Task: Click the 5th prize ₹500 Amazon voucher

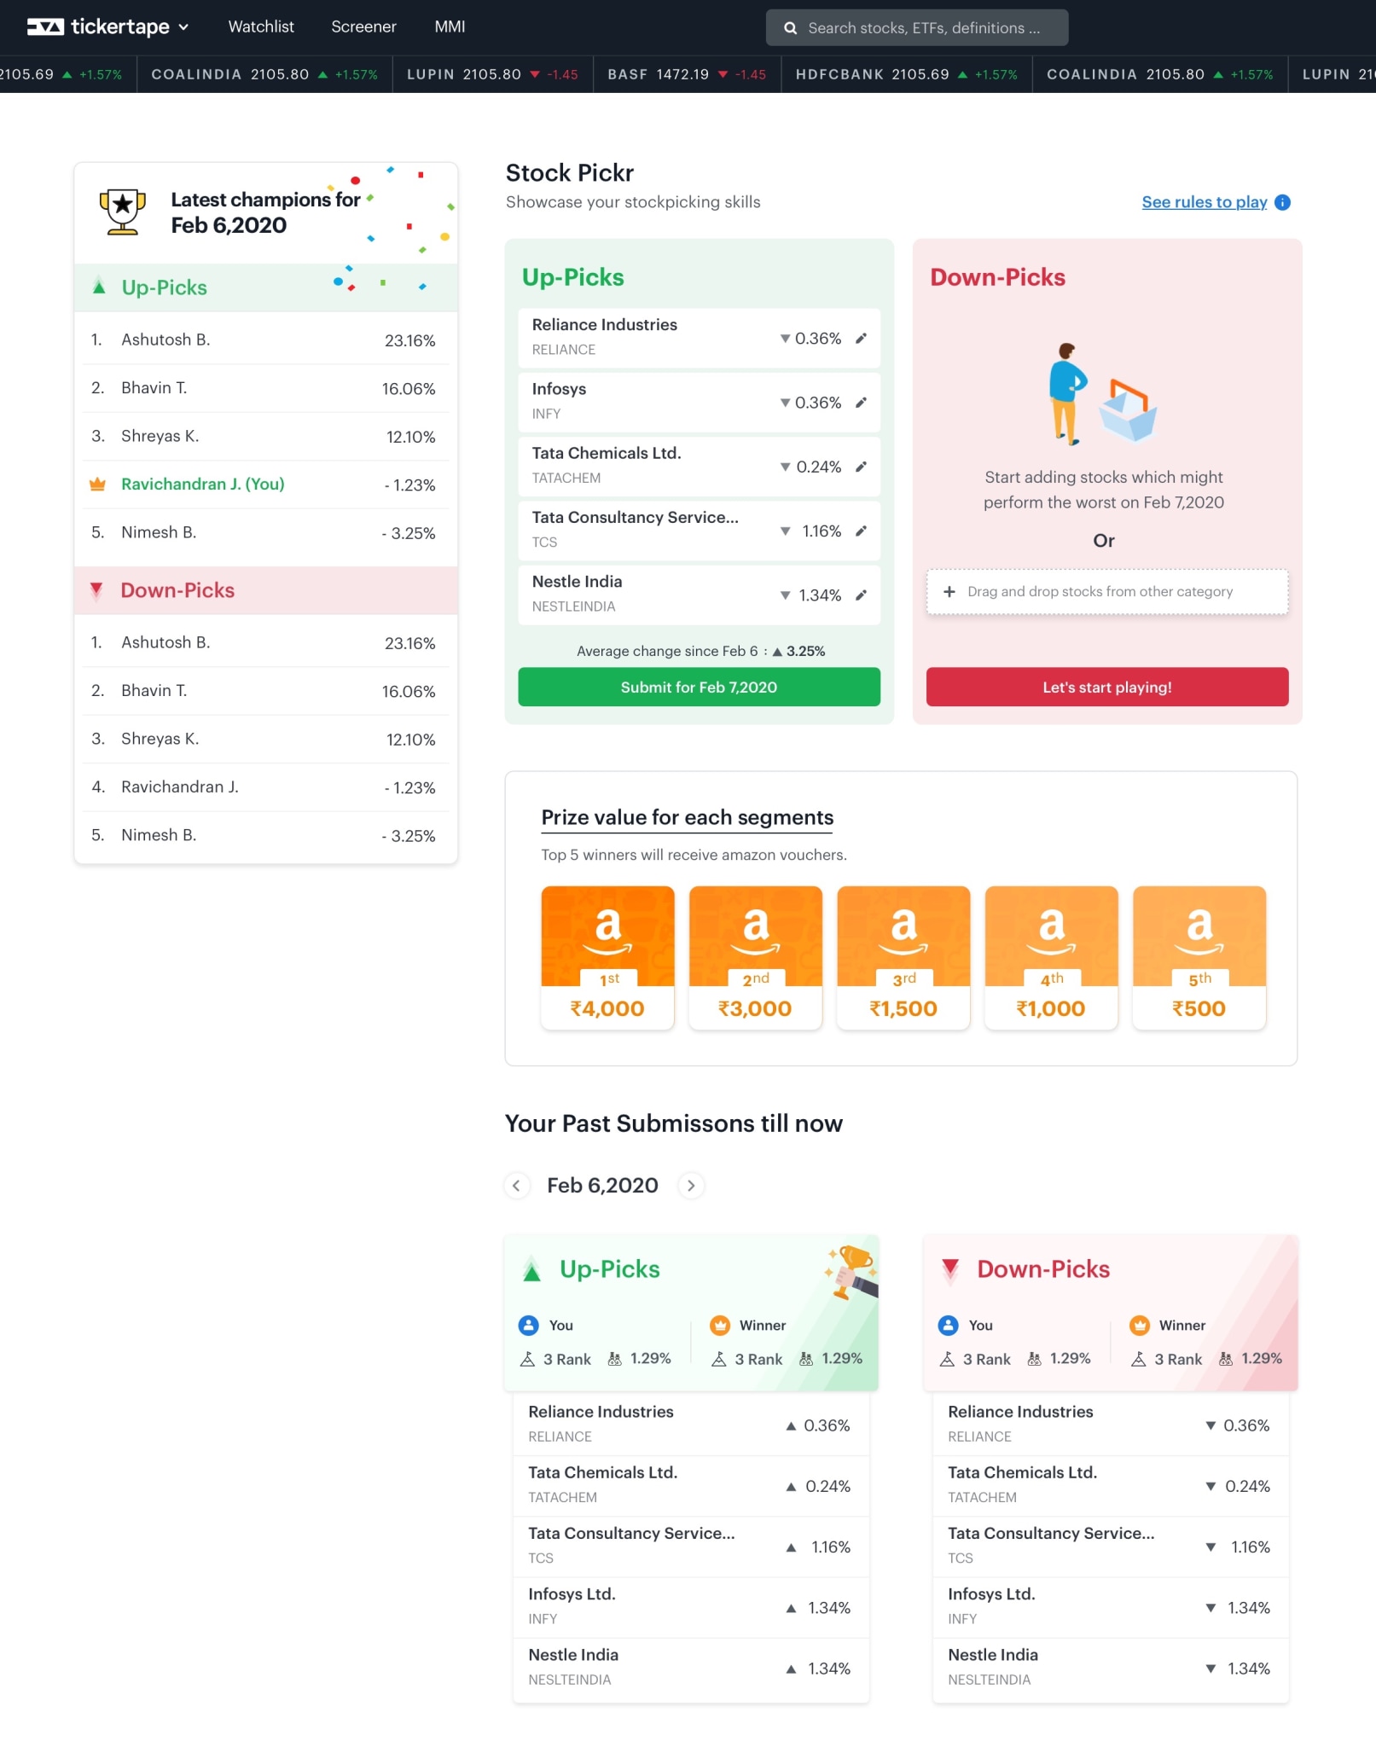Action: pos(1199,957)
